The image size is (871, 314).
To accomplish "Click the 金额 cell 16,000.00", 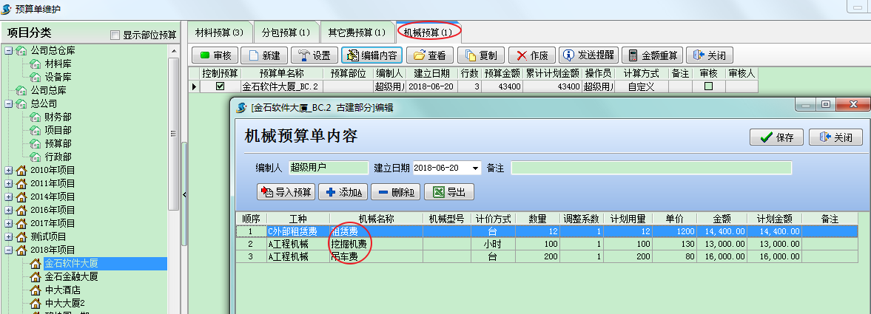I will pos(722,256).
